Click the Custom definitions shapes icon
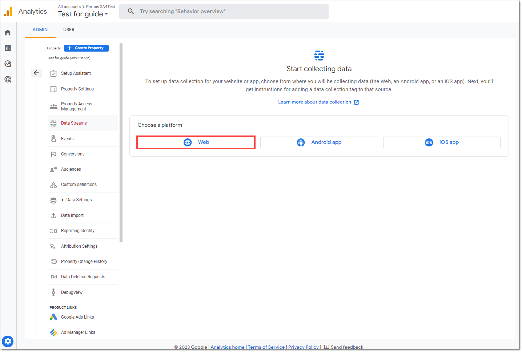This screenshot has height=352, width=522. tap(53, 185)
